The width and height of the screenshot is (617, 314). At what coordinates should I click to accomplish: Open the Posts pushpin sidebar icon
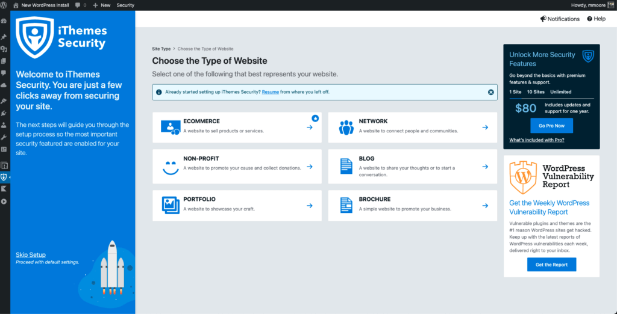4,37
